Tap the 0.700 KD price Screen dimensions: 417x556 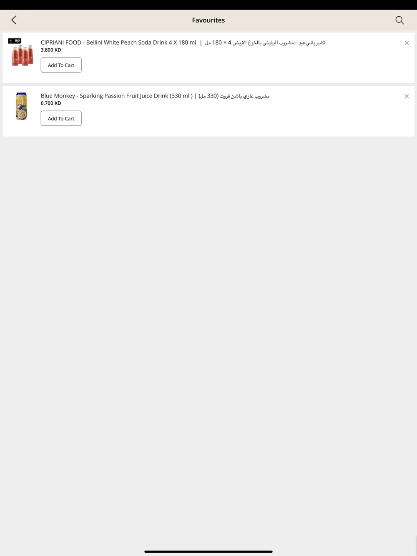(x=51, y=103)
